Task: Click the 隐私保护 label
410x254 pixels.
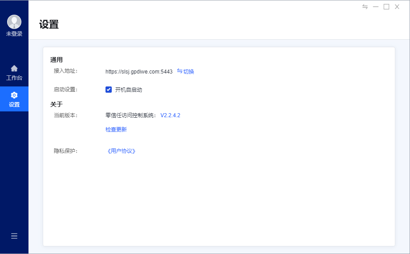Action: [65, 151]
